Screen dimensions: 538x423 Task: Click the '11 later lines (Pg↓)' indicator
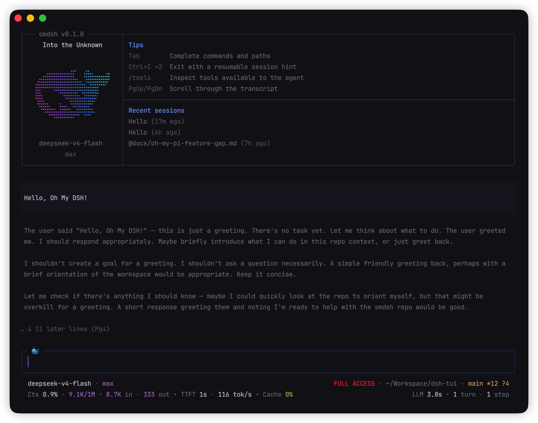pyautogui.click(x=65, y=329)
